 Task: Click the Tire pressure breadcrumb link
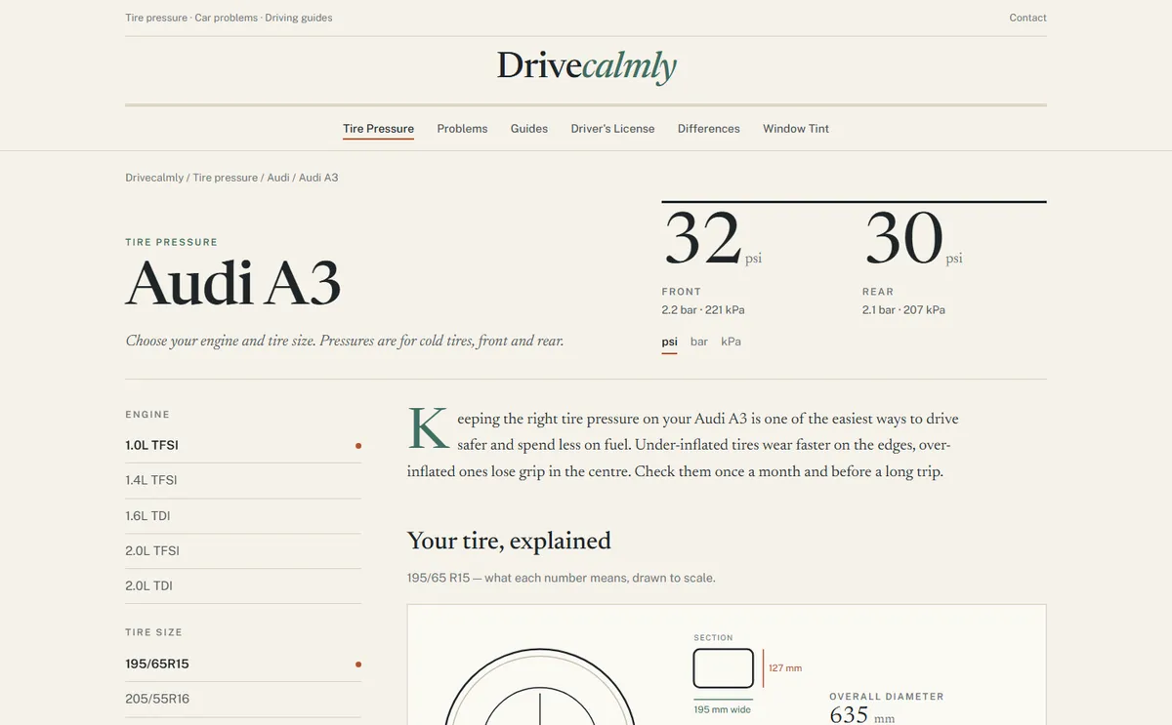(x=226, y=178)
